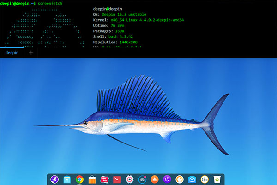Open the purple power shutdown icon
This screenshot has width=277, height=185.
[x=167, y=179]
